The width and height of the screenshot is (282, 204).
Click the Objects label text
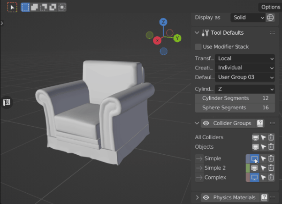[204, 147]
